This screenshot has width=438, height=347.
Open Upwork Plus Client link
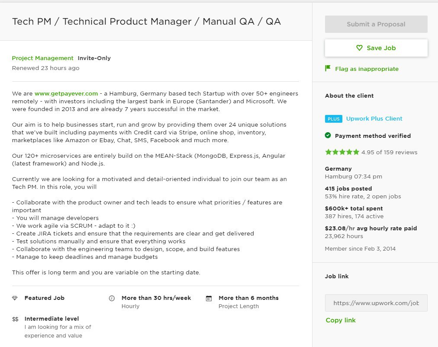point(374,118)
